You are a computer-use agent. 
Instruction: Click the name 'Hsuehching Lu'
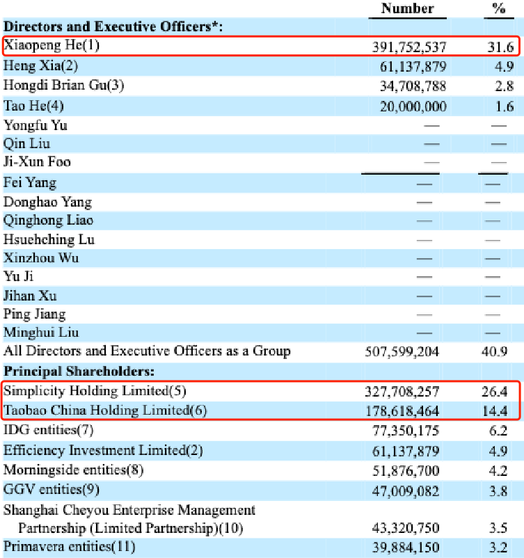49,239
